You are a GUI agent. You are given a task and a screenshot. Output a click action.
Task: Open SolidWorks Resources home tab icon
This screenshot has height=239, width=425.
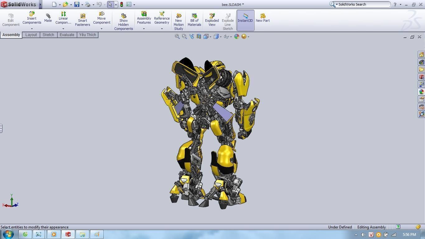click(421, 54)
